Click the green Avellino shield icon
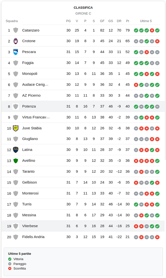Image resolution: width=166 pixels, height=278 pixels. point(16,161)
